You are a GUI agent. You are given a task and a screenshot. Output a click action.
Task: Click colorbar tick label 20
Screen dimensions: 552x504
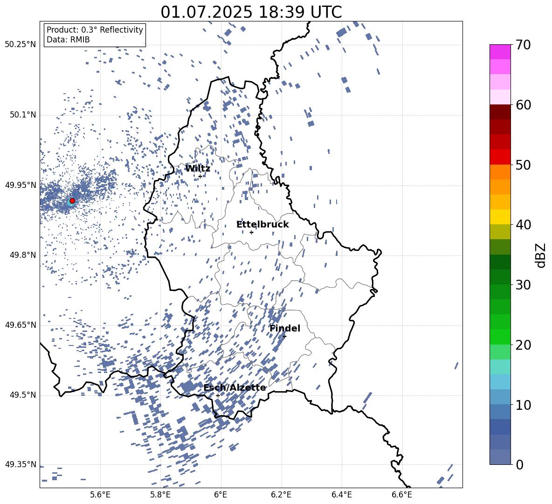pos(524,345)
